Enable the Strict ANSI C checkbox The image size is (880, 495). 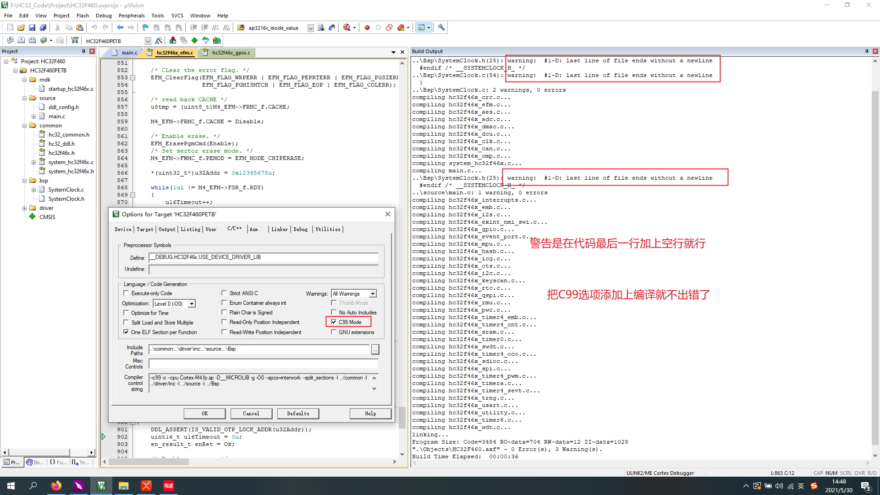(224, 293)
